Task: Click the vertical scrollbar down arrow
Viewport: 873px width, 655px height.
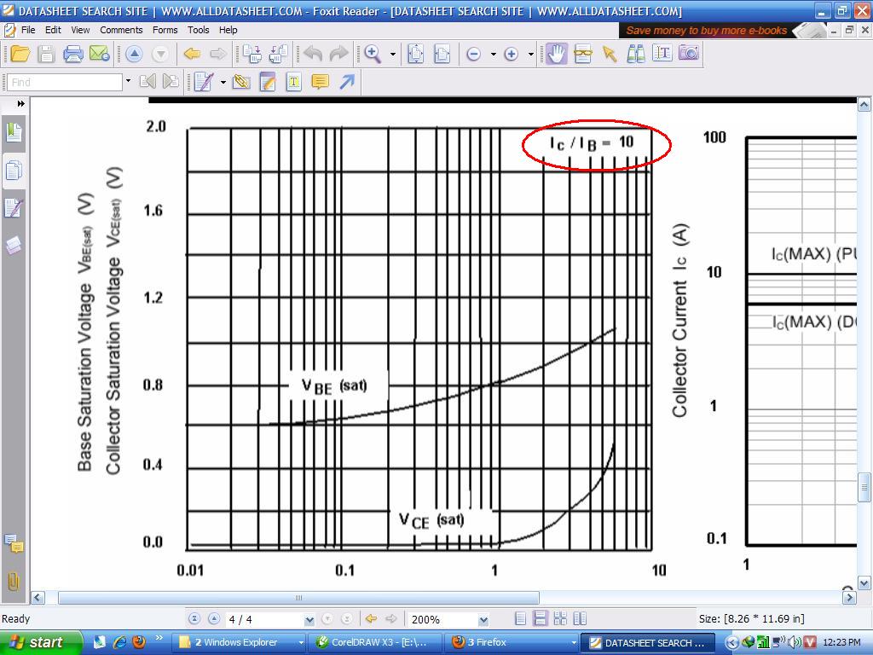Action: tap(864, 583)
